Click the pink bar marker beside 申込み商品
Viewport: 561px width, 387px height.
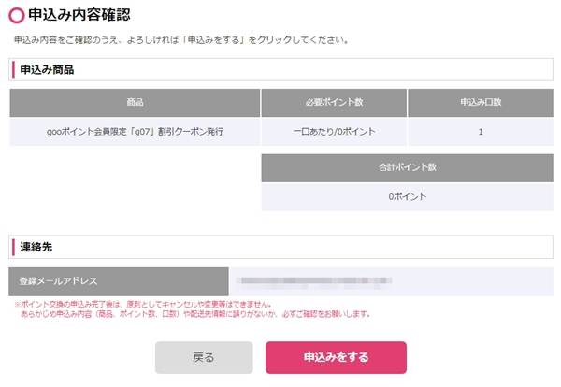click(x=13, y=69)
